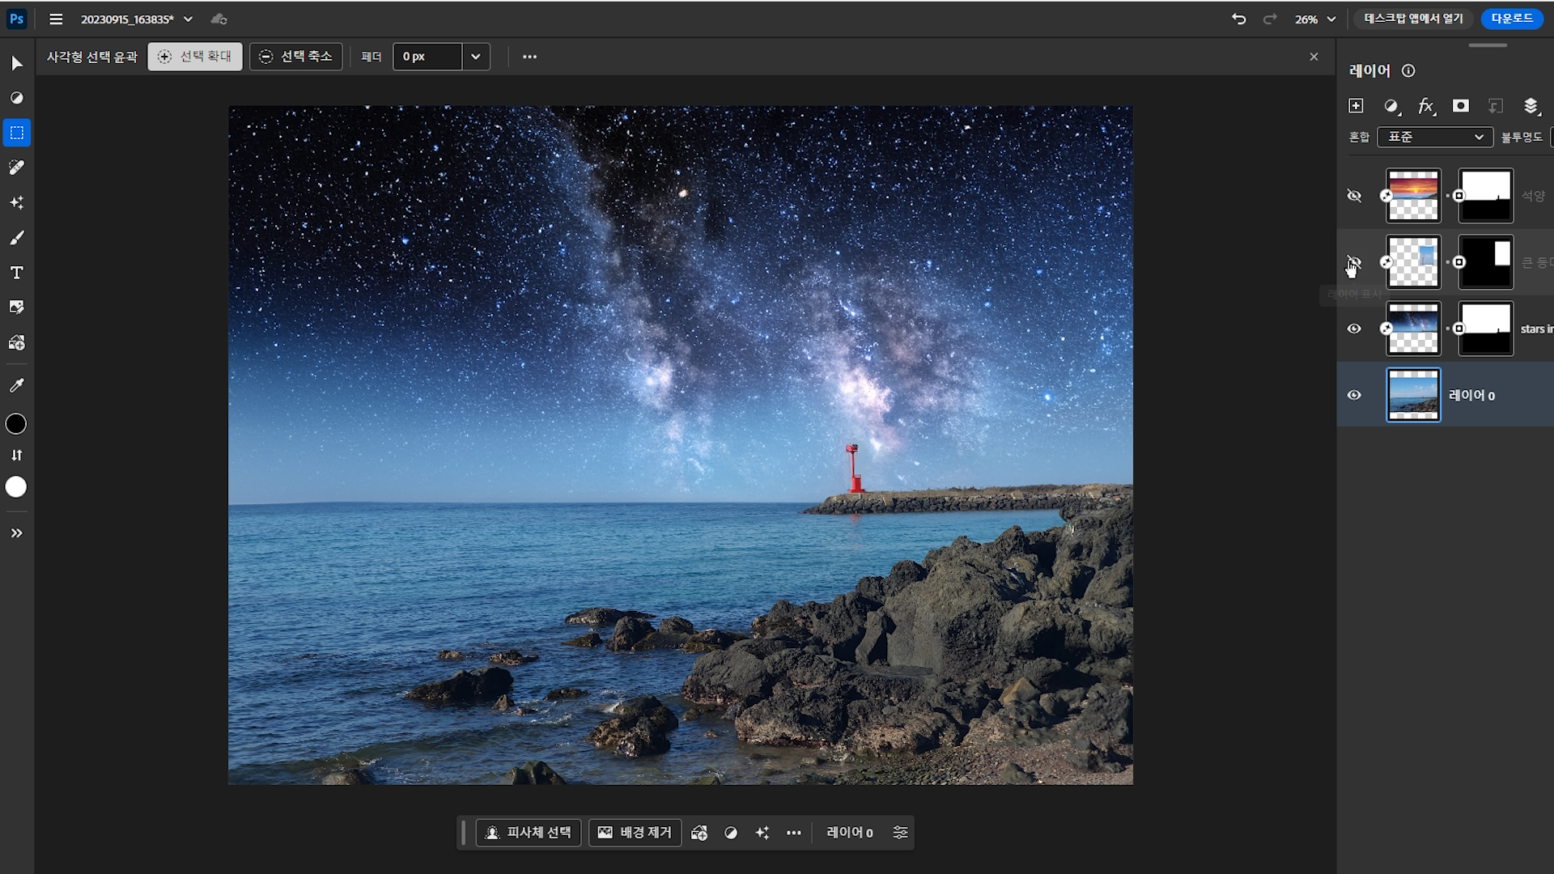
Task: Hide the stars layer
Action: [x=1354, y=329]
